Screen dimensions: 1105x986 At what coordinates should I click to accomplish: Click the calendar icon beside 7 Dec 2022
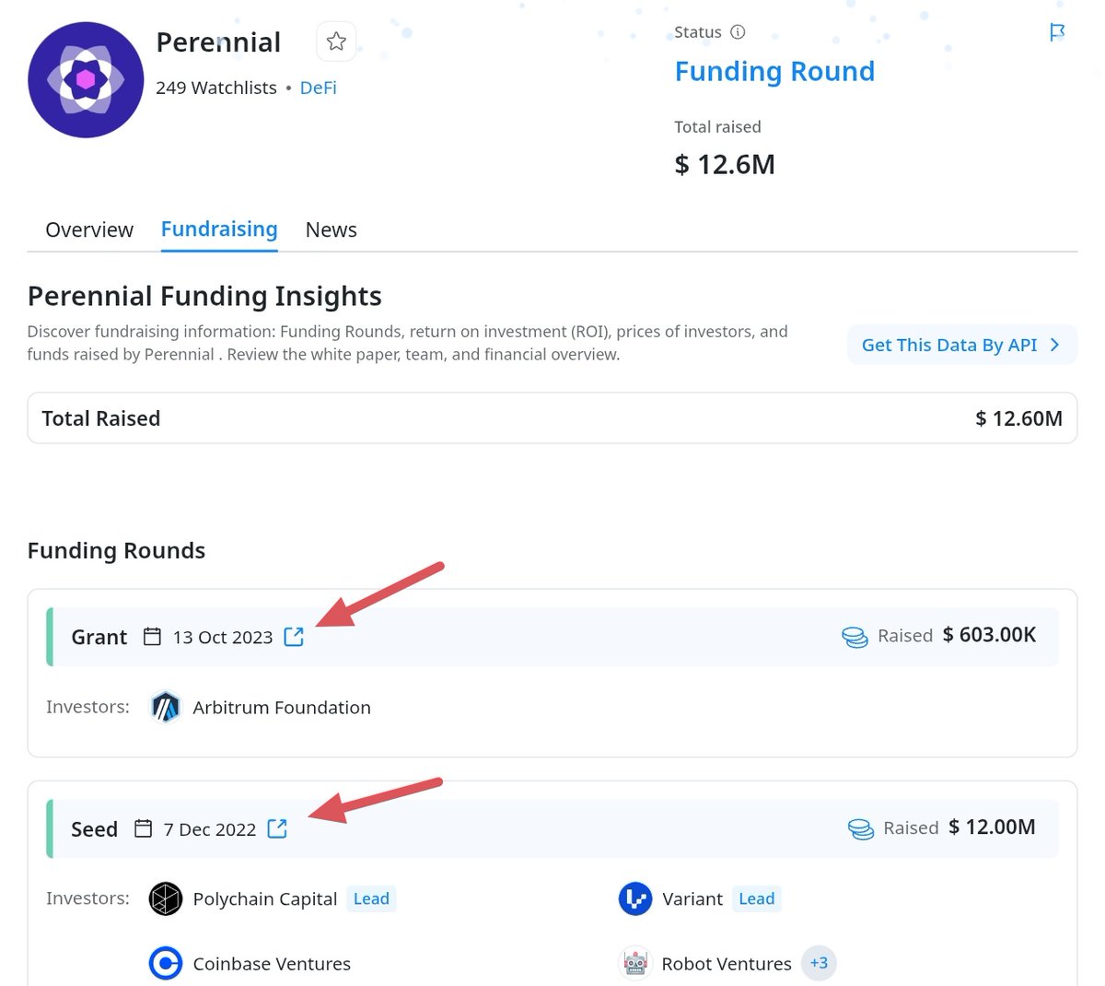click(143, 828)
